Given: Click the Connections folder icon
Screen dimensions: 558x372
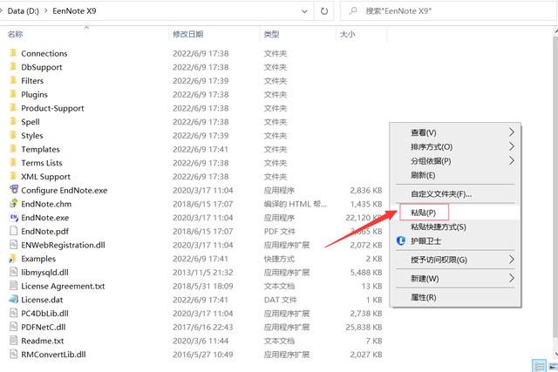Looking at the screenshot, I should [x=13, y=53].
